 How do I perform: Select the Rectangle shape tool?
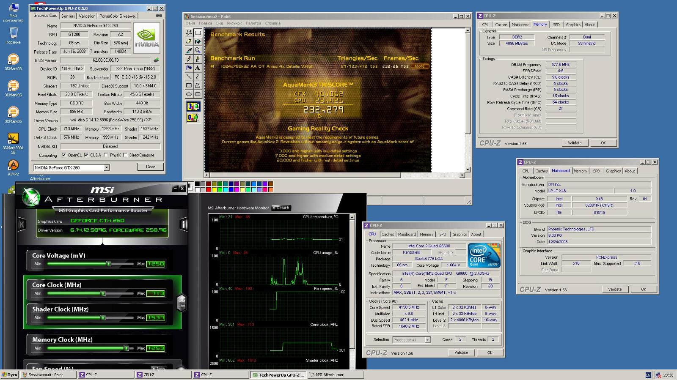click(189, 85)
